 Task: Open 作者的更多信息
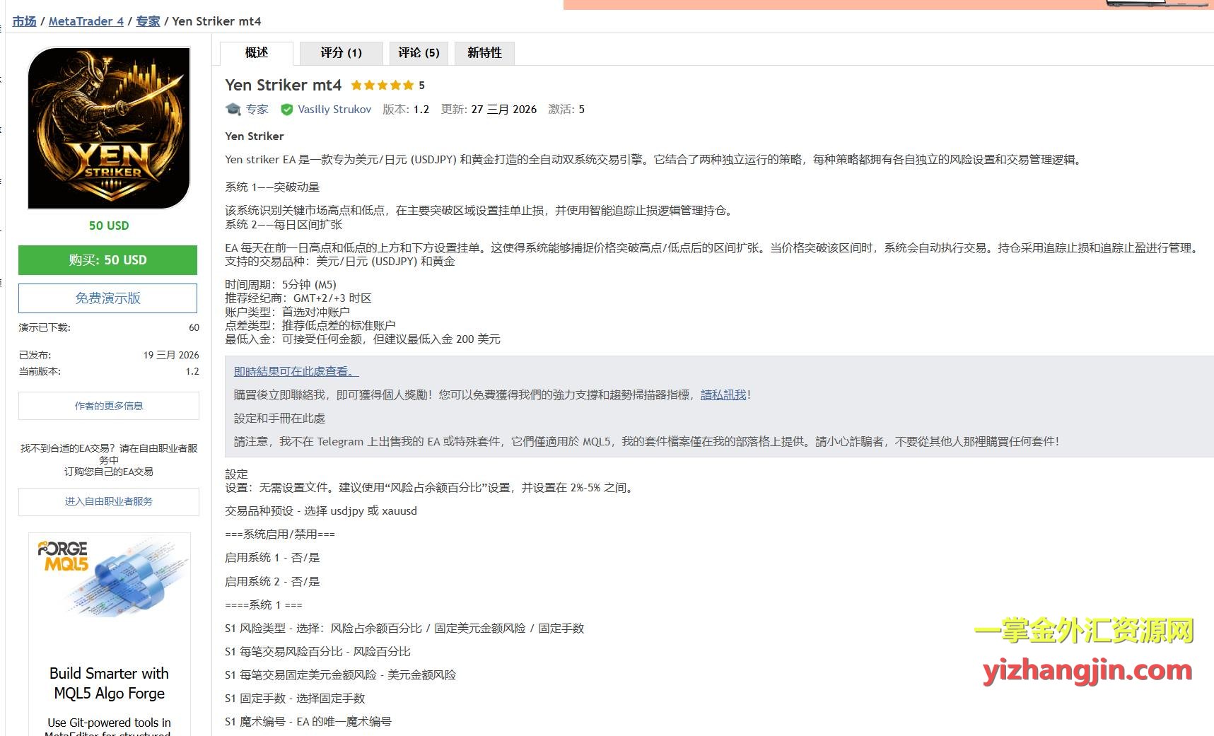(x=109, y=406)
